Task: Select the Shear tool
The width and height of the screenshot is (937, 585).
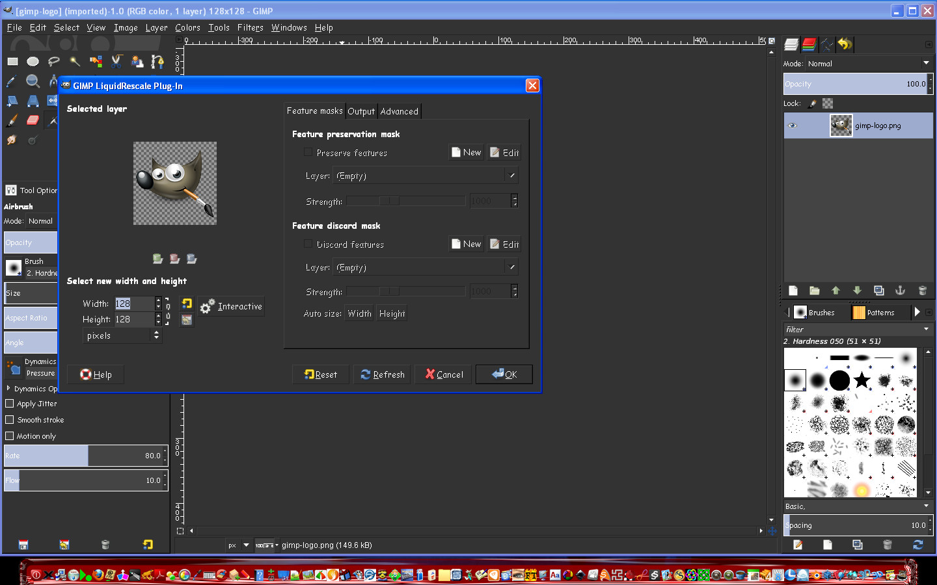Action: coord(12,101)
